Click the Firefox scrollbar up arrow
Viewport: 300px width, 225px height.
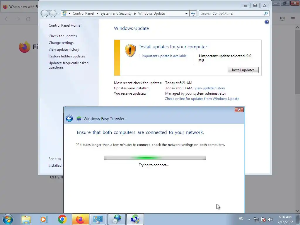(297, 27)
